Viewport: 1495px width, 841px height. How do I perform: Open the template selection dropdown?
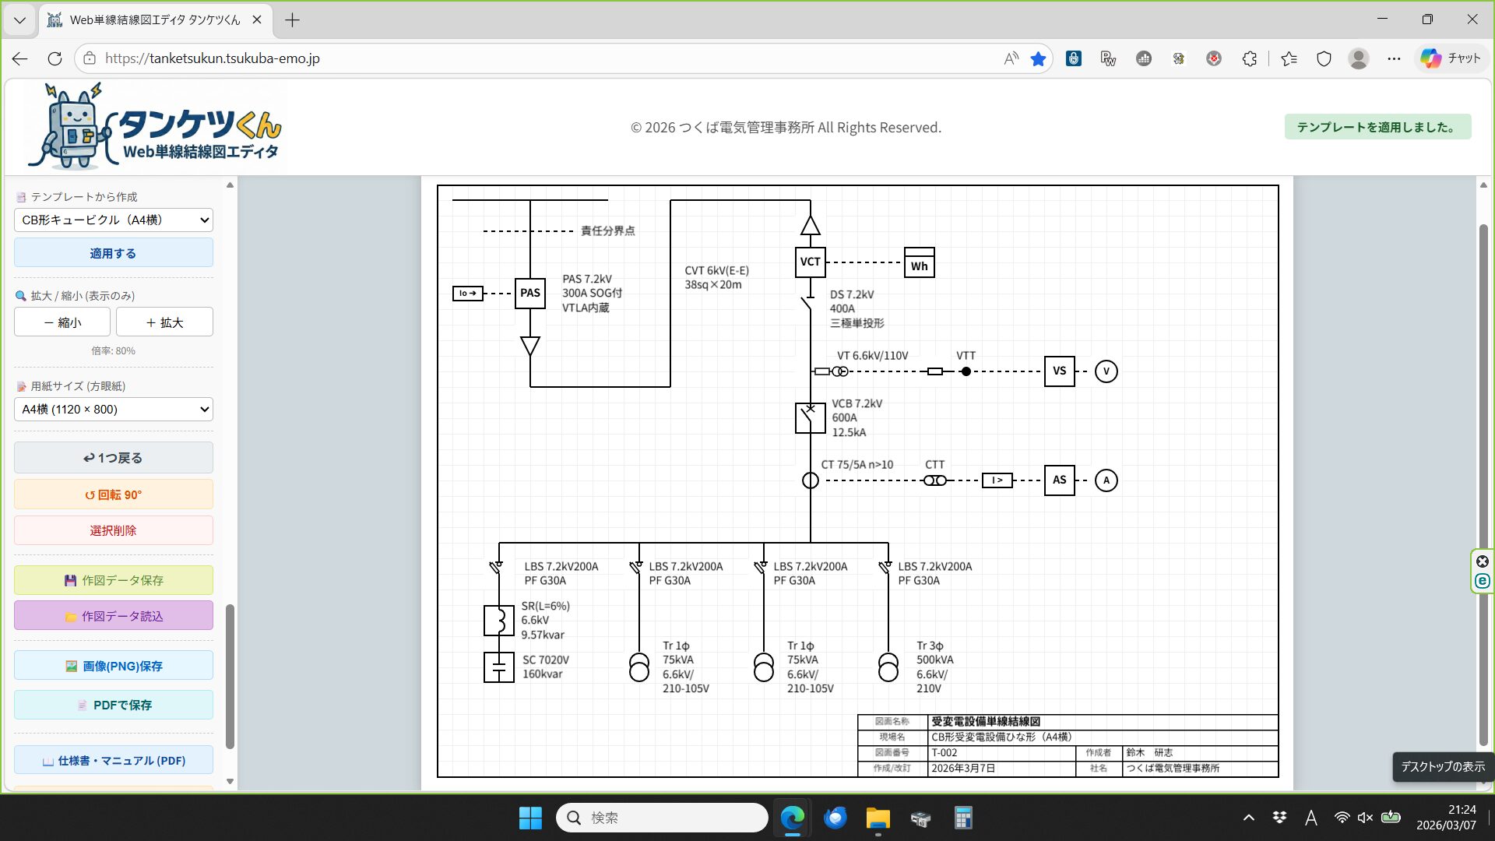(114, 220)
